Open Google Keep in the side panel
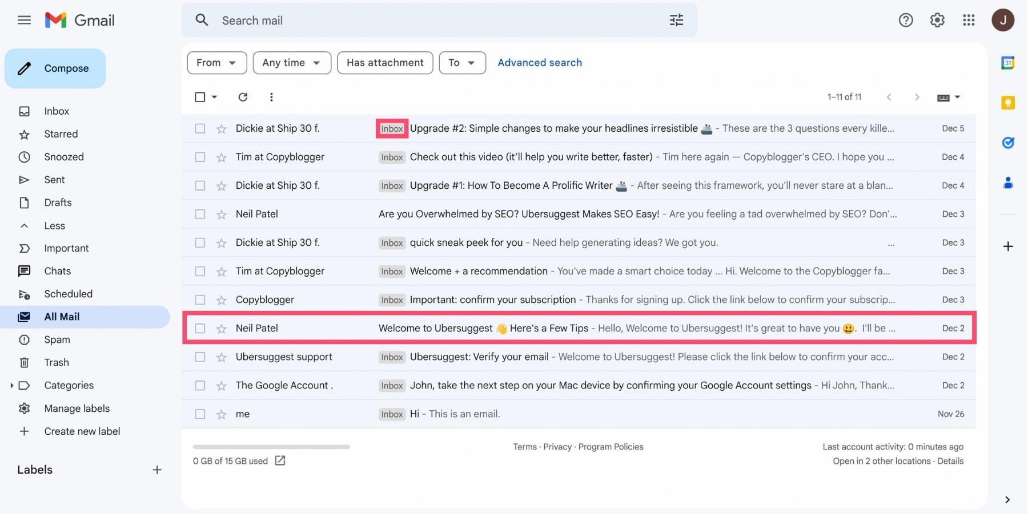The height and width of the screenshot is (514, 1028). coord(1009,103)
